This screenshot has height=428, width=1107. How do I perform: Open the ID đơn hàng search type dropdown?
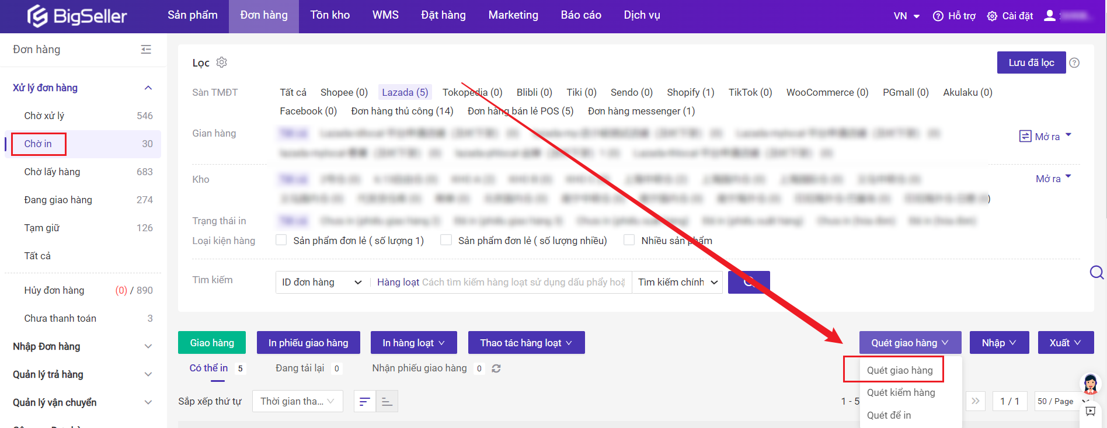(322, 283)
